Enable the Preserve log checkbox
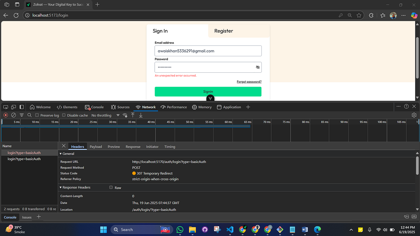The image size is (420, 236). point(37,115)
